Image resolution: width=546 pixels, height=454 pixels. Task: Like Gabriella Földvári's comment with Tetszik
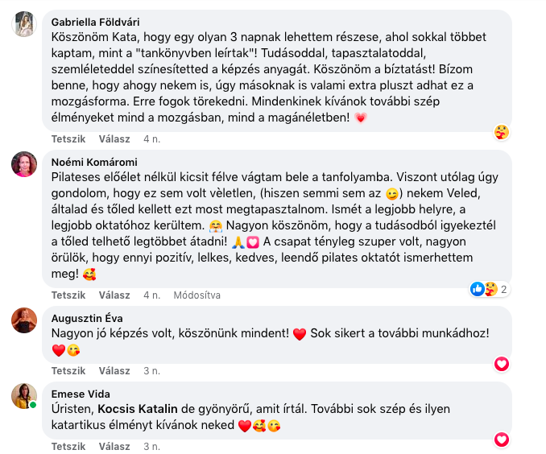click(68, 139)
